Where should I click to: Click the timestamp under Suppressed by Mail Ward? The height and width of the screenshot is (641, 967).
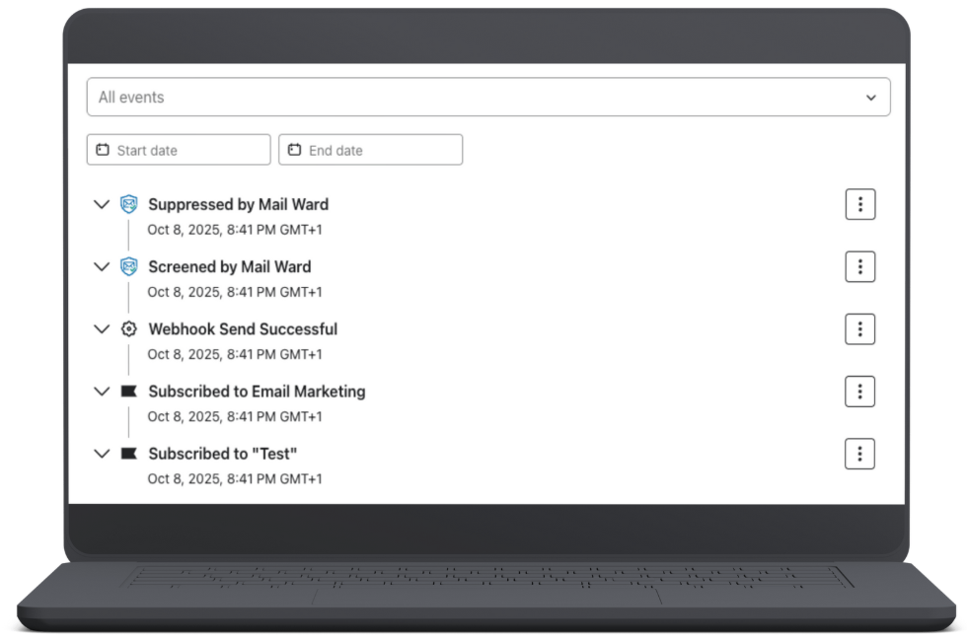[x=235, y=229]
